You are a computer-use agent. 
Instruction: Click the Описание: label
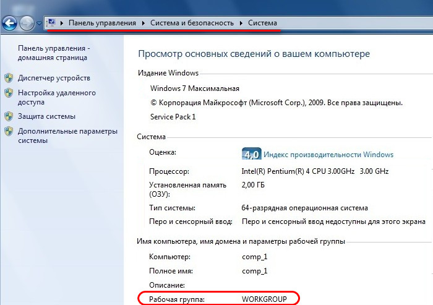point(167,285)
